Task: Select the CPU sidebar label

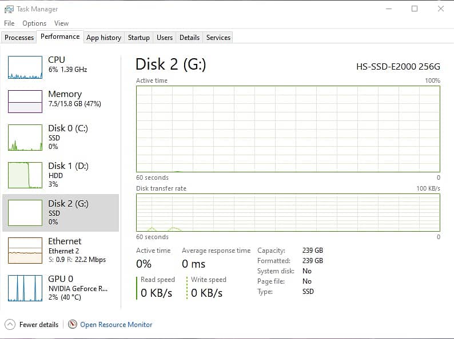Action: pyautogui.click(x=57, y=59)
